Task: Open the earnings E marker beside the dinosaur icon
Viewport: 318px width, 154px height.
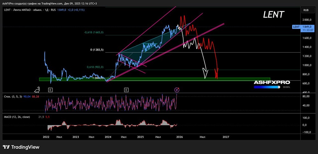Action: pyautogui.click(x=50, y=89)
